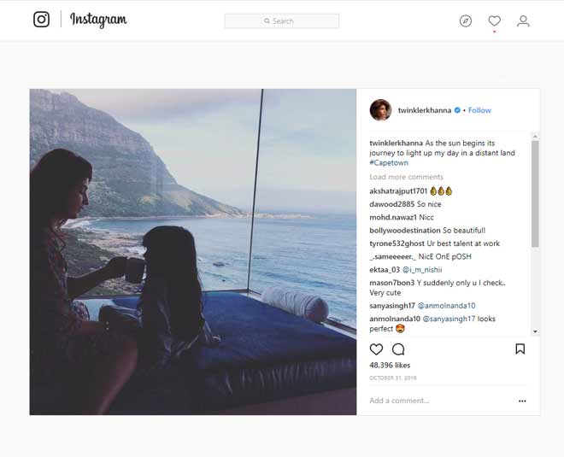
Task: Open the activity heart icon in header
Action: (494, 21)
